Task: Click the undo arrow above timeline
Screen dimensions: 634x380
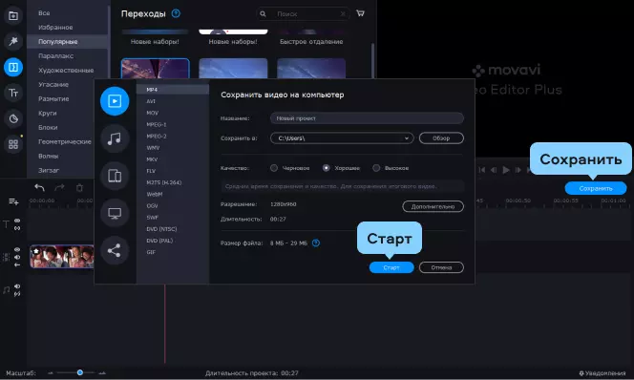Action: point(39,187)
